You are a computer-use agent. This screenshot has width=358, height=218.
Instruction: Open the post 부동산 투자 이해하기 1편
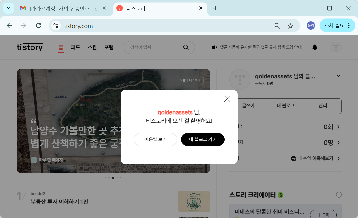[59, 201]
